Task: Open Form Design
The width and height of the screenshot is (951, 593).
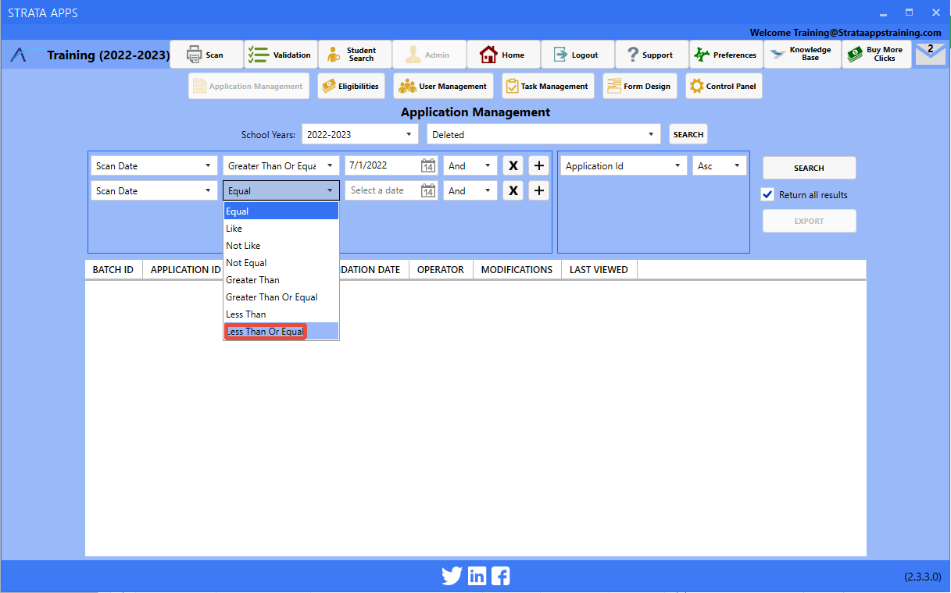Action: (x=640, y=87)
